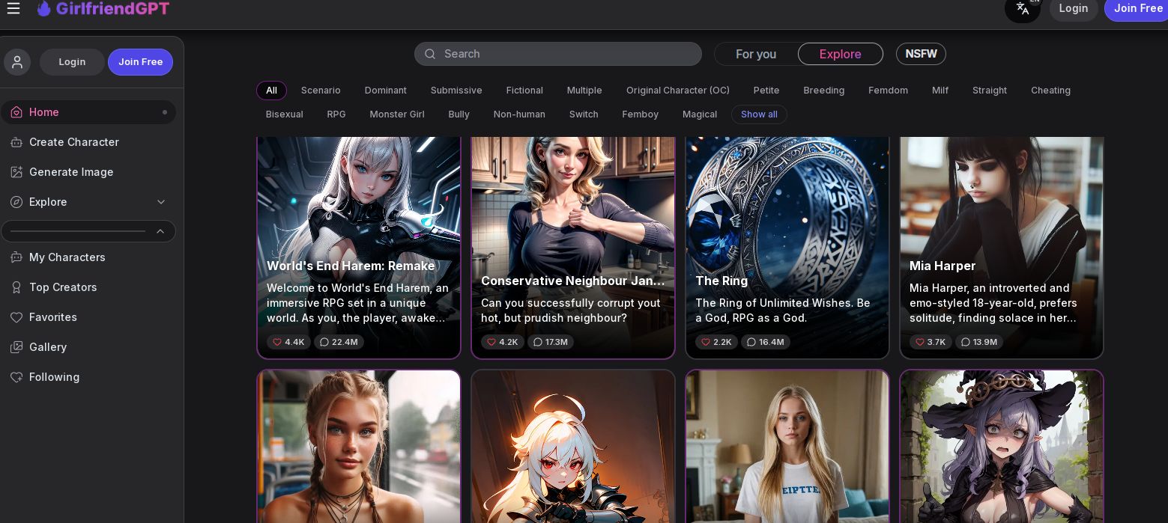Click the sidebar Login button
The height and width of the screenshot is (523, 1168).
72,62
